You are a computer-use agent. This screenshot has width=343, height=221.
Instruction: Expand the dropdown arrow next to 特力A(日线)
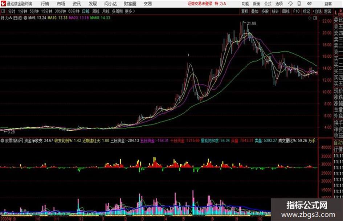(x=25, y=18)
